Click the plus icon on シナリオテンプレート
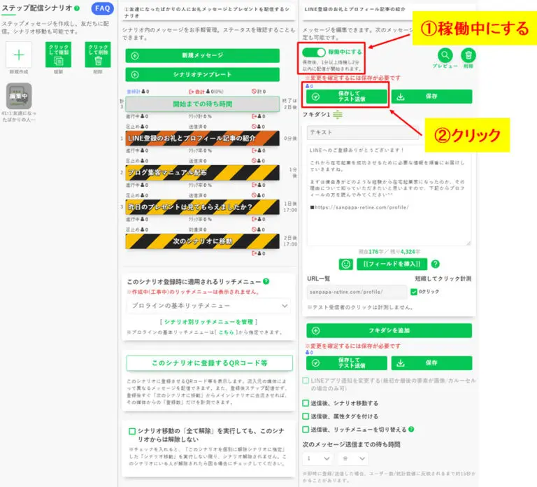Viewport: 537px width, 487px height. tap(135, 75)
